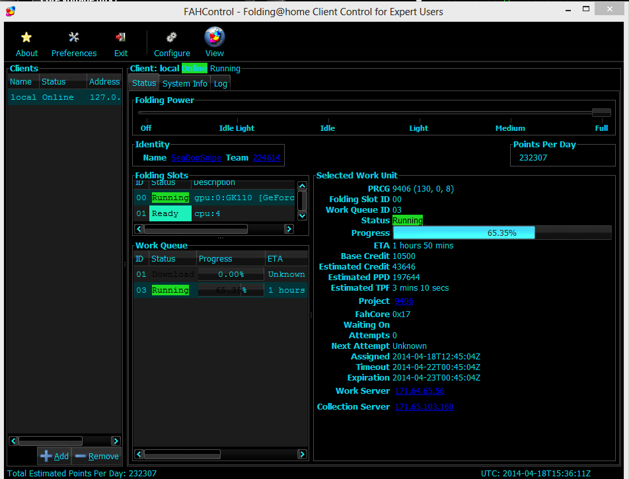Maximize the FAHControl window
This screenshot has width=629, height=479.
click(x=586, y=9)
